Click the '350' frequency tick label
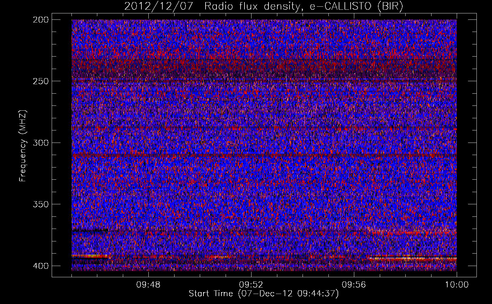Screen dimensions: 492x304 pos(40,204)
